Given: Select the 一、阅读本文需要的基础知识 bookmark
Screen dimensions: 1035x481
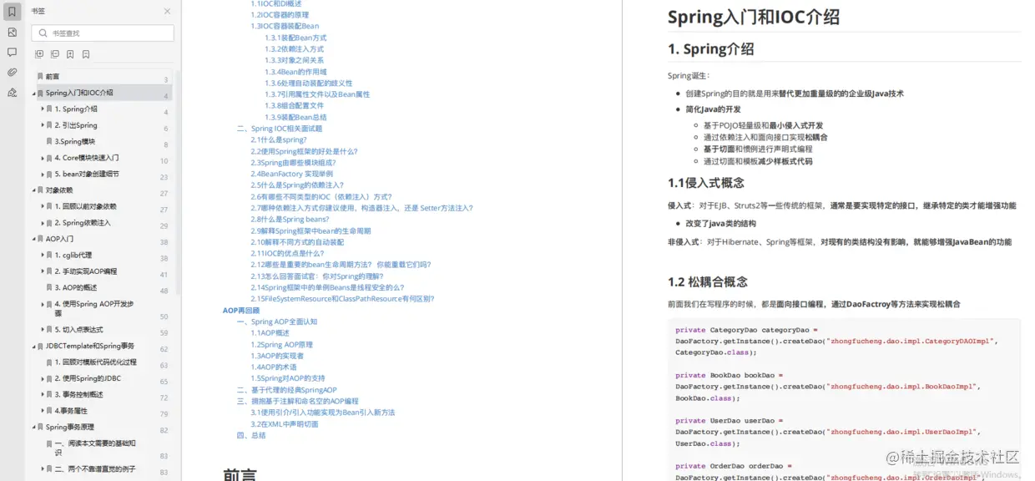Looking at the screenshot, I should [x=95, y=448].
